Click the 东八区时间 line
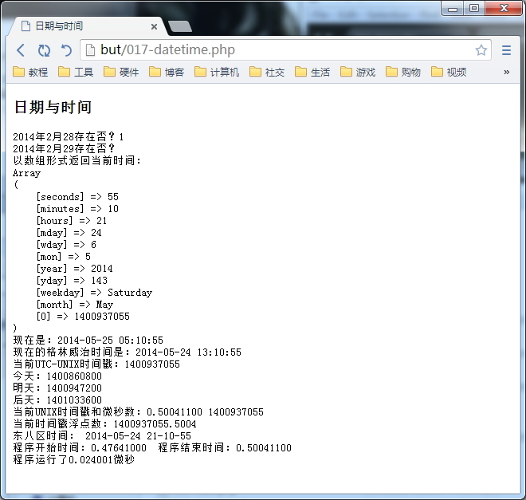The height and width of the screenshot is (500, 526). click(x=102, y=435)
